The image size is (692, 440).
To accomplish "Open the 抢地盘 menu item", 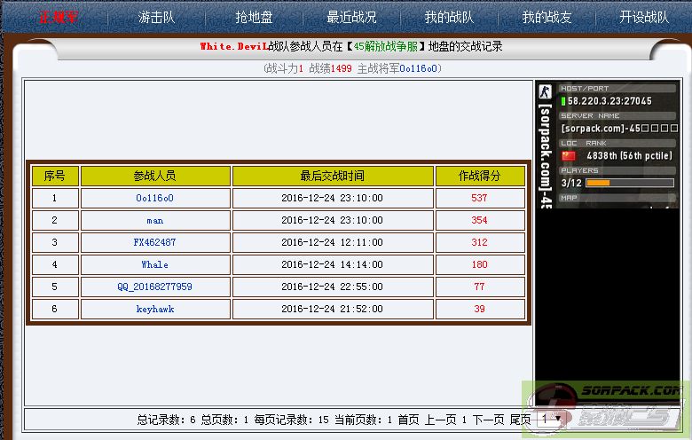I will point(254,17).
